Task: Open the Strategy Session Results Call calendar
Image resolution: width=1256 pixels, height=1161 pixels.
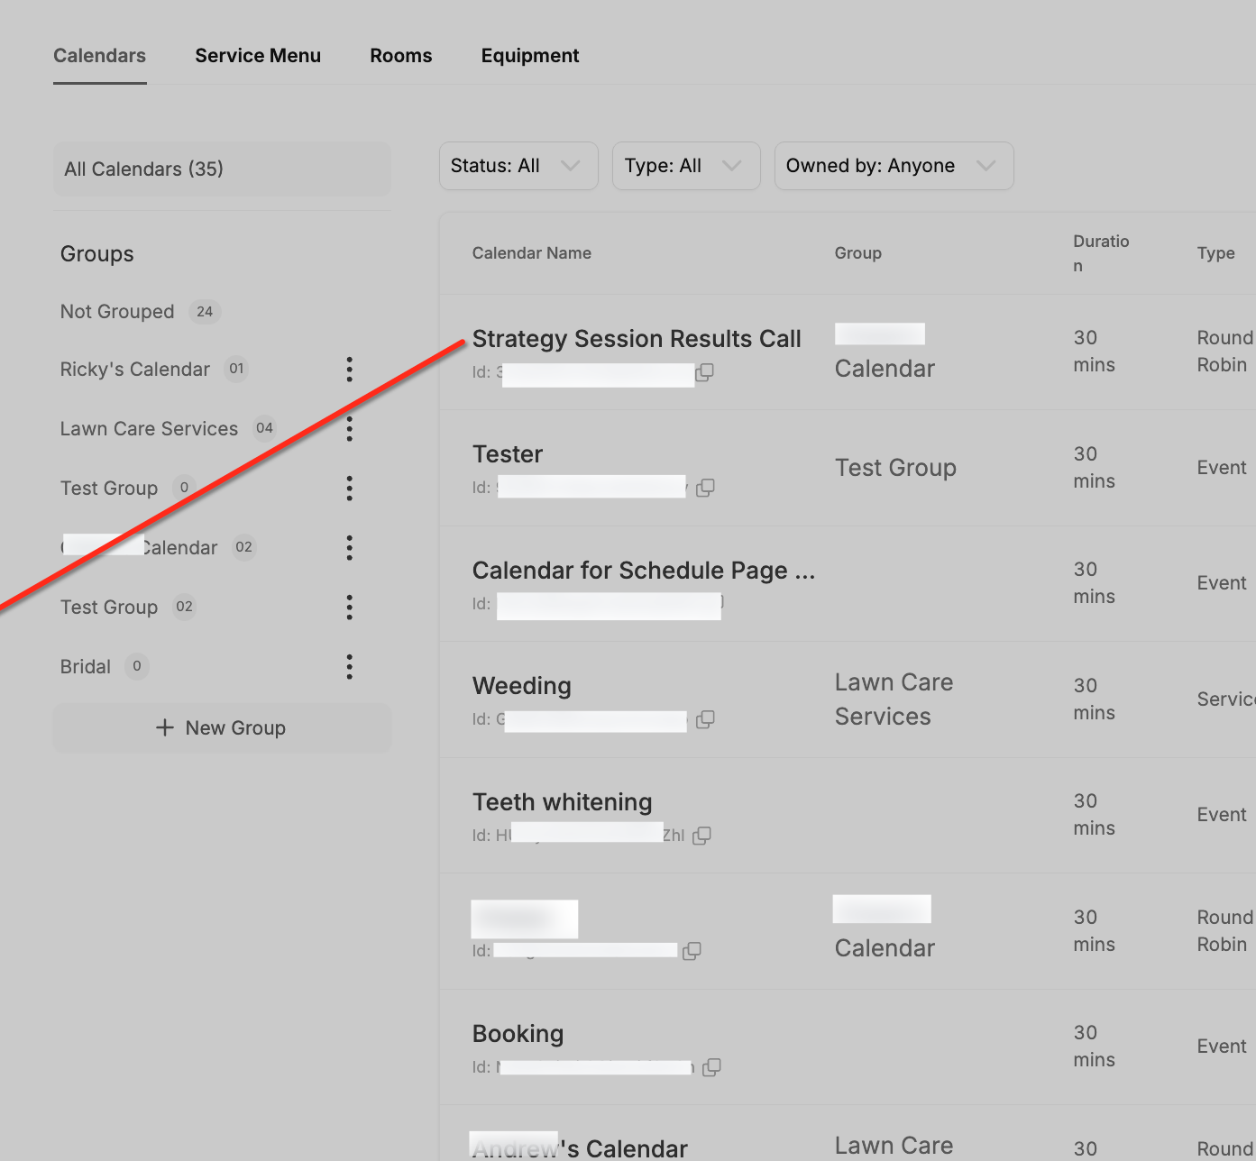Action: [x=637, y=339]
